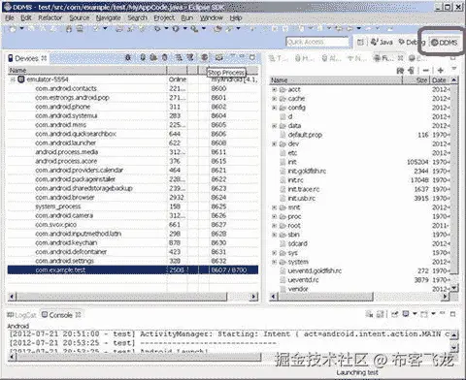This screenshot has width=466, height=380.
Task: Click the Debug process bug icon in Devices
Action: click(x=128, y=57)
